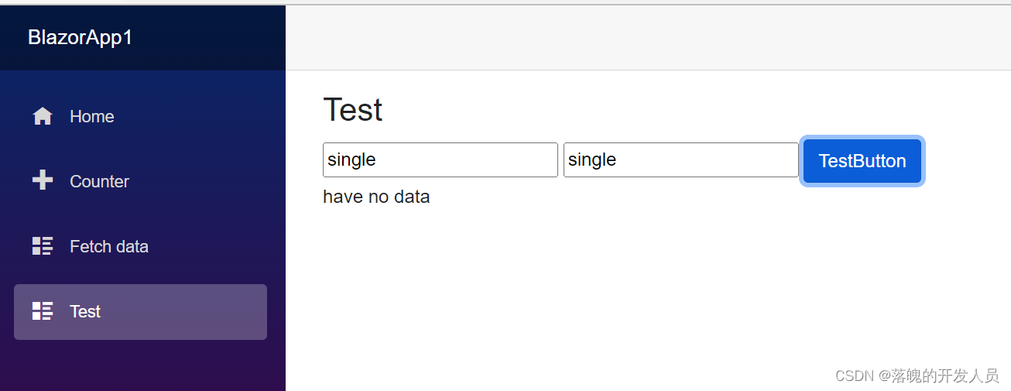The image size is (1011, 391).
Task: Select the Test label in sidebar
Action: [x=85, y=311]
